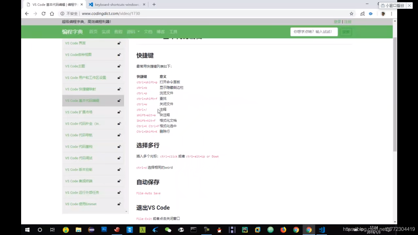This screenshot has height=235, width=418.
Task: Open 博客 in the navigation bar
Action: pos(161,32)
